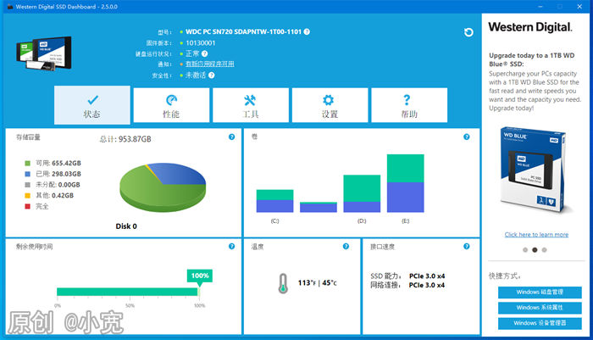Click SSD 能力 PCIe 3.0 x4 value
The image size is (593, 340).
coord(427,276)
